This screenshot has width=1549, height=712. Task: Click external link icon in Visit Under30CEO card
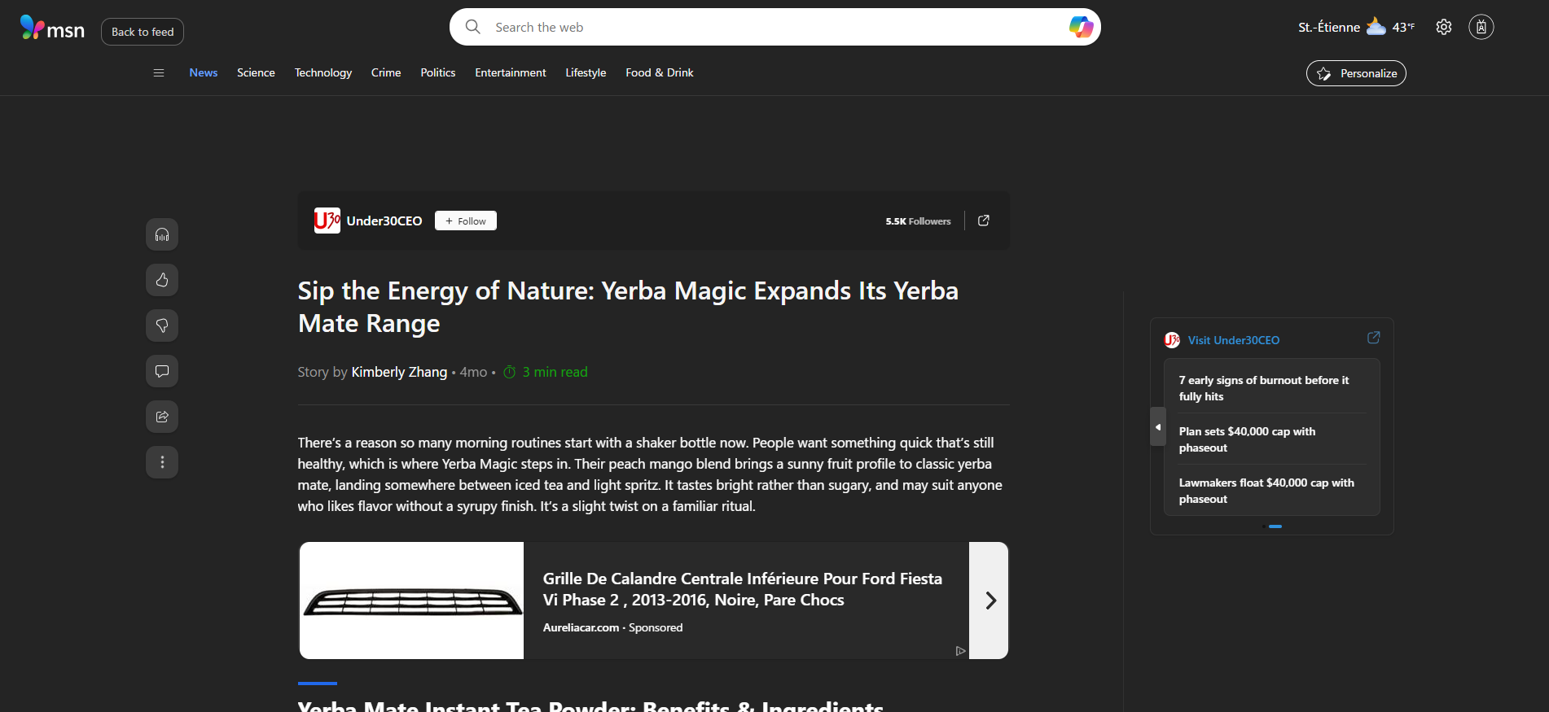tap(1373, 338)
